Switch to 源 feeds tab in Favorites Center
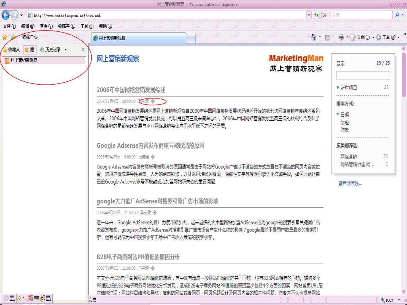This screenshot has width=407, height=305. point(29,50)
